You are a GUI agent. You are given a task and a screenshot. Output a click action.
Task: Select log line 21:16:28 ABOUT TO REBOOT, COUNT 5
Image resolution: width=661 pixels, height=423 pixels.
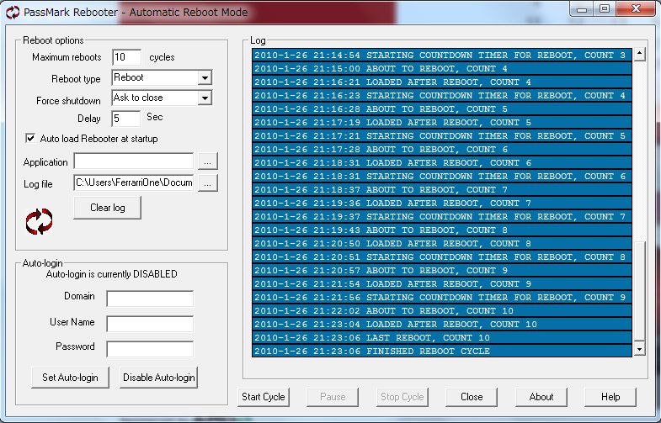coord(442,108)
